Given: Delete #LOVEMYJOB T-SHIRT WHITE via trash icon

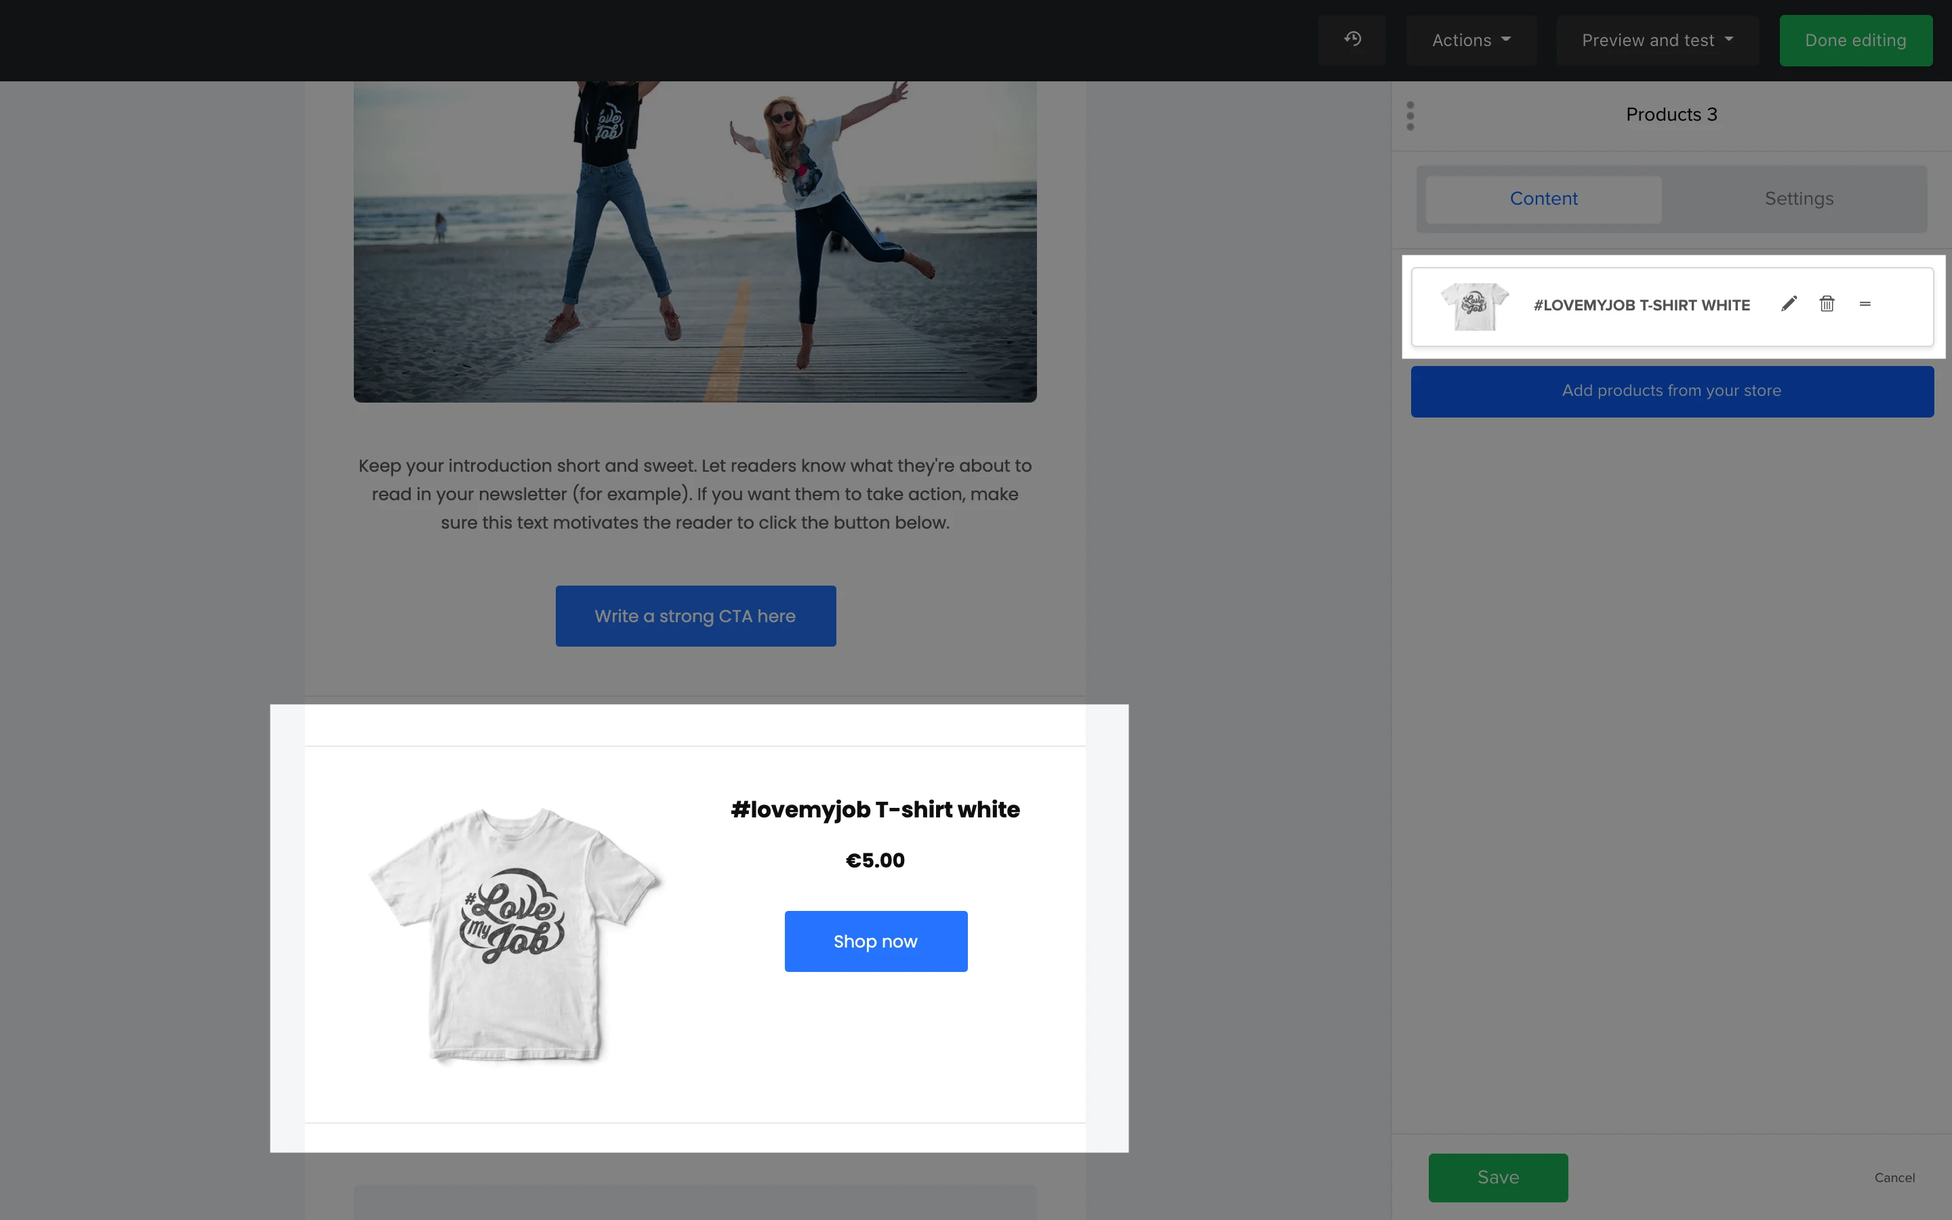Looking at the screenshot, I should click(1827, 304).
